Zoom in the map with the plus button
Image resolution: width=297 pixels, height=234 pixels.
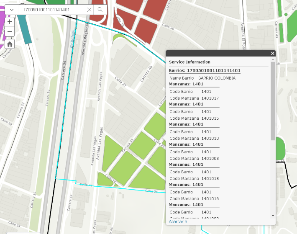pyautogui.click(x=10, y=22)
